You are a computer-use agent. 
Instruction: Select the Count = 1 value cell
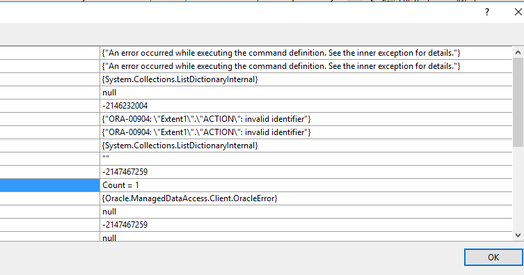click(x=305, y=185)
